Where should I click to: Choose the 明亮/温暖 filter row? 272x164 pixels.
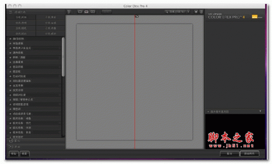point(34,58)
